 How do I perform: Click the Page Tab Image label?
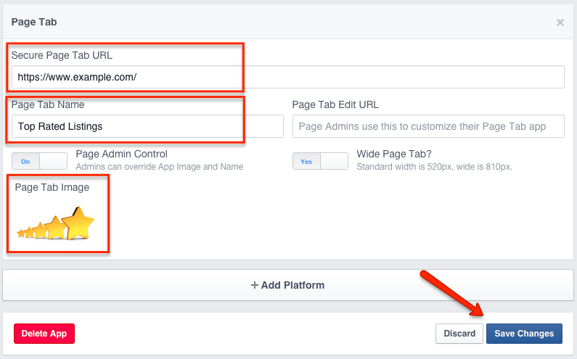[x=52, y=187]
